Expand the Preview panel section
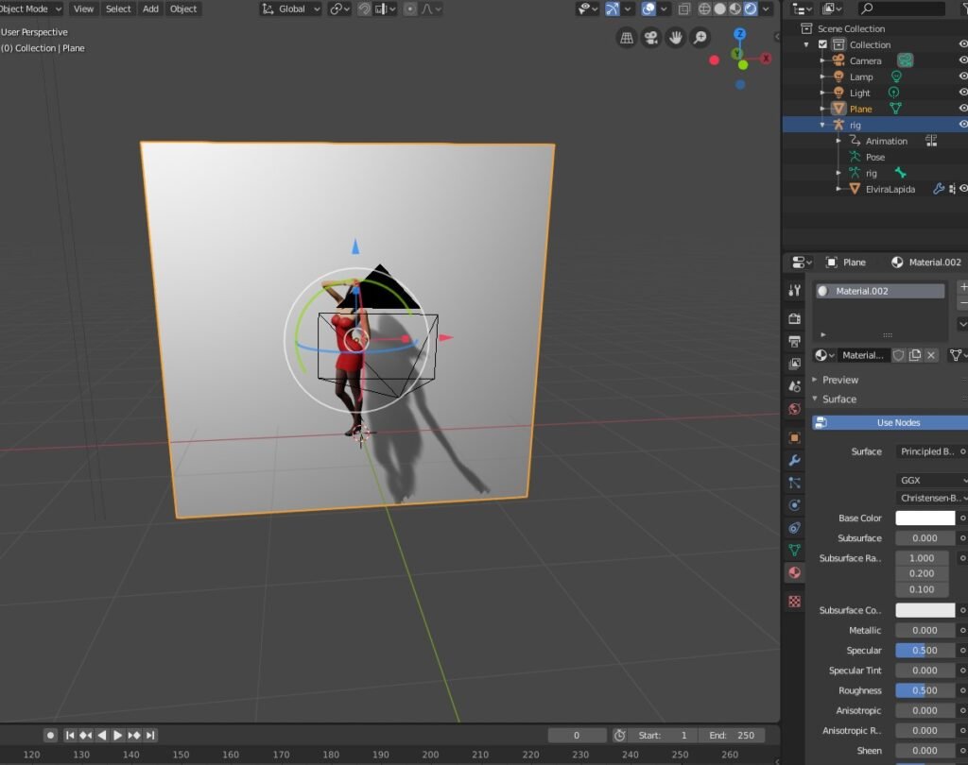 point(839,380)
